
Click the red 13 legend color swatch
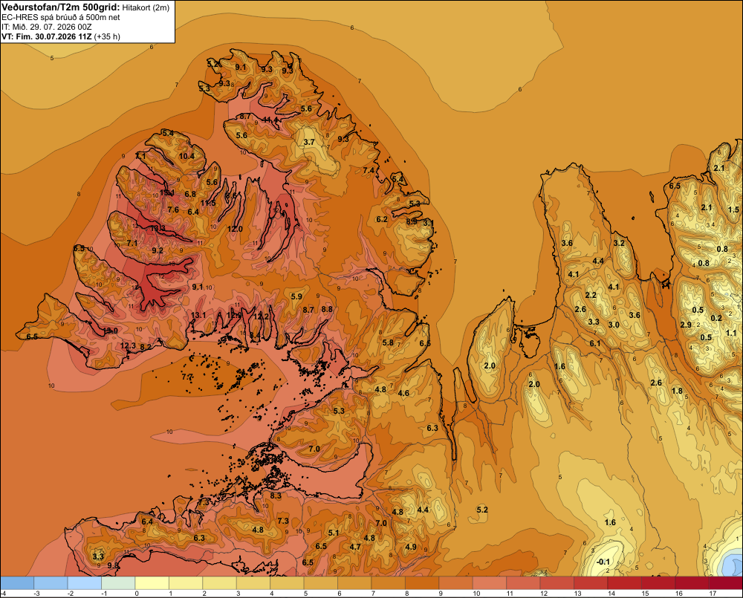point(591,583)
